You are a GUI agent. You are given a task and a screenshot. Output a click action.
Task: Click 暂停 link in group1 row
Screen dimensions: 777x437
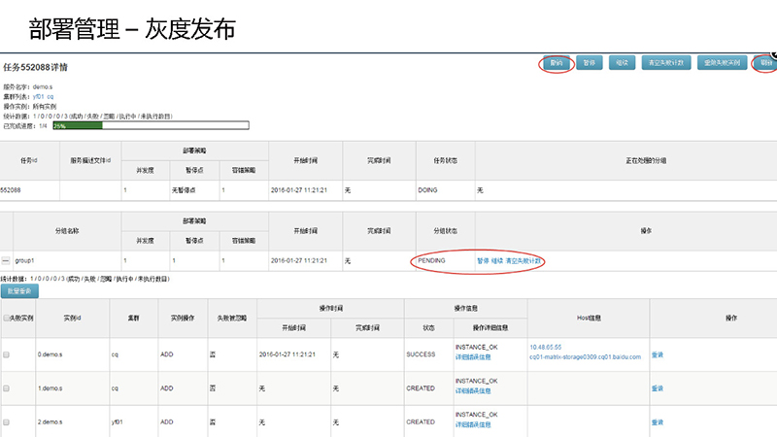(x=483, y=261)
